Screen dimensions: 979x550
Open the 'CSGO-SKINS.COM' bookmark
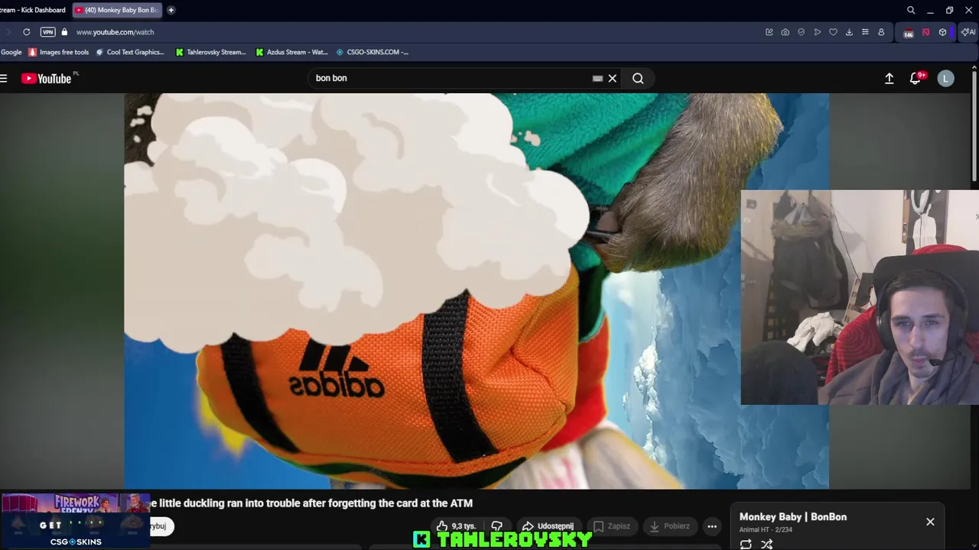[x=372, y=52]
